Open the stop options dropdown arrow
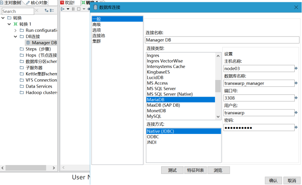The height and width of the screenshot is (185, 302). pos(84,9)
